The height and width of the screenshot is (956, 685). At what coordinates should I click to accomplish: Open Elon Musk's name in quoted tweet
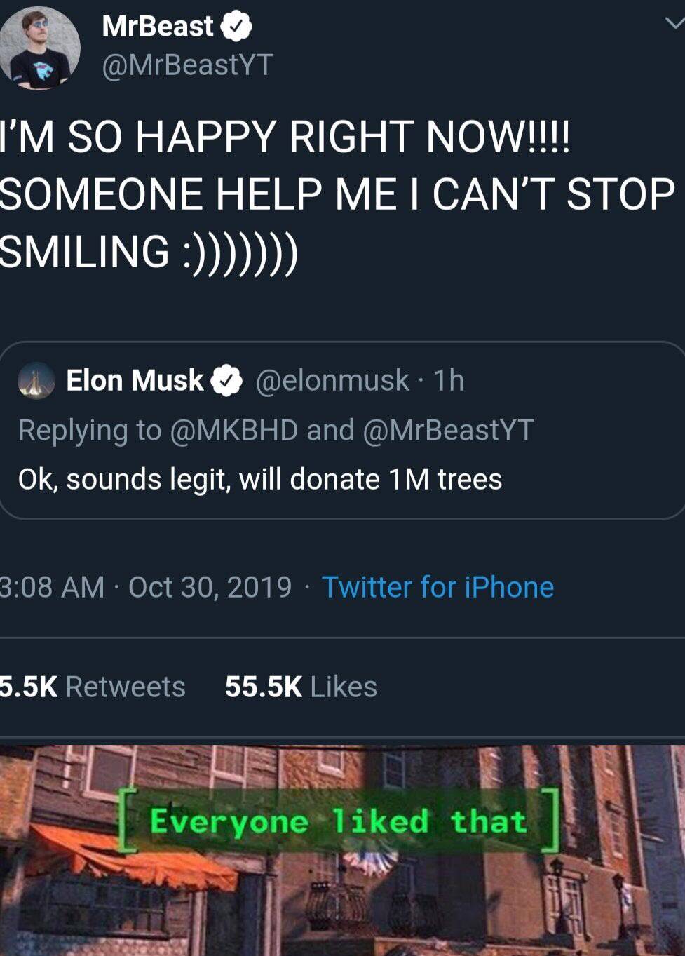click(x=135, y=381)
